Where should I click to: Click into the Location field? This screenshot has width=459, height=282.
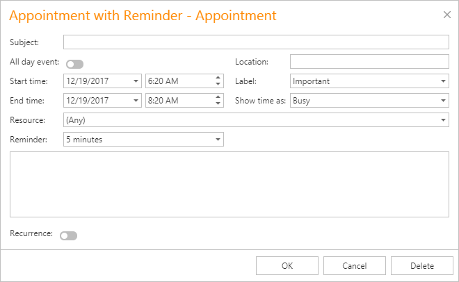coord(369,62)
